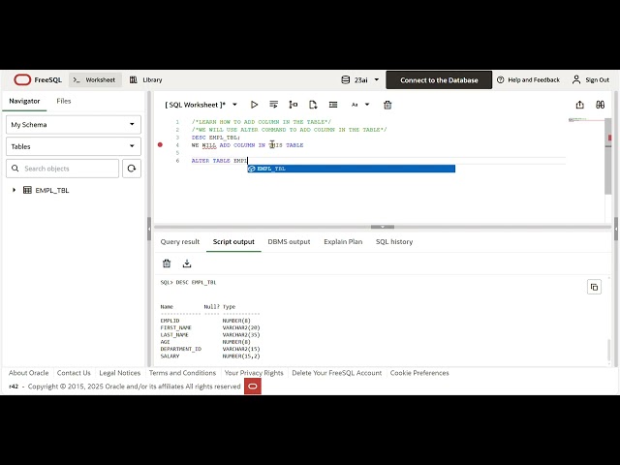Open the Script output tab
This screenshot has width=620, height=465.
coord(233,242)
